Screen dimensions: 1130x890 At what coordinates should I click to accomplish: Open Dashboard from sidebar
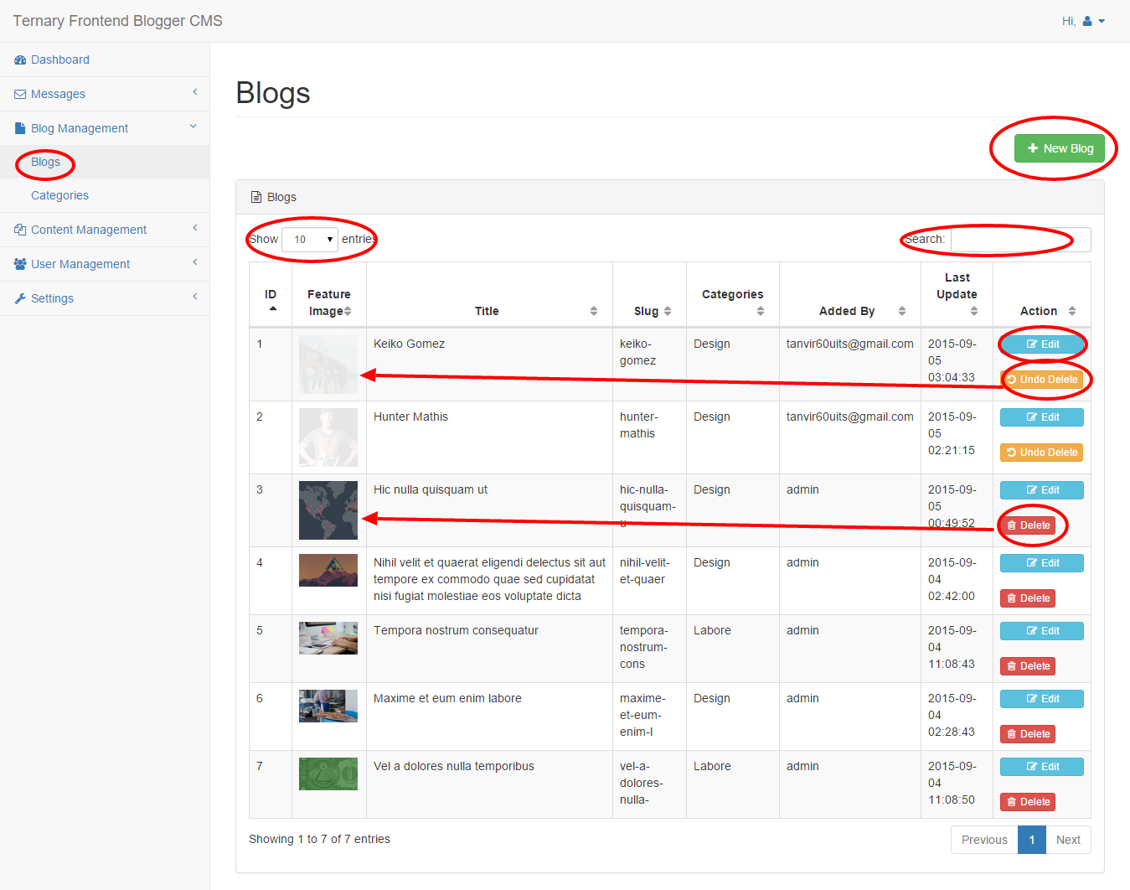pos(60,60)
